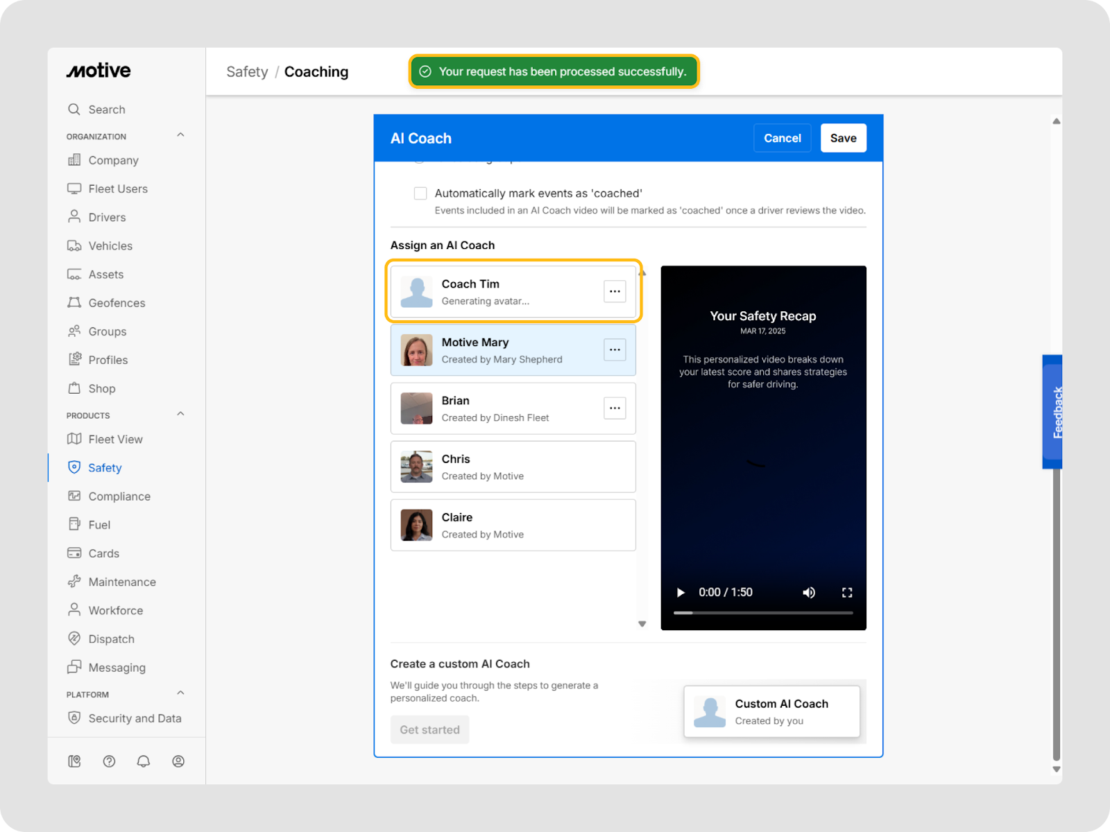Open the user account profile icon
Screen dimensions: 1110x832
tap(178, 761)
